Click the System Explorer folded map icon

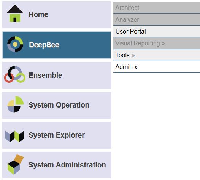[14, 137]
